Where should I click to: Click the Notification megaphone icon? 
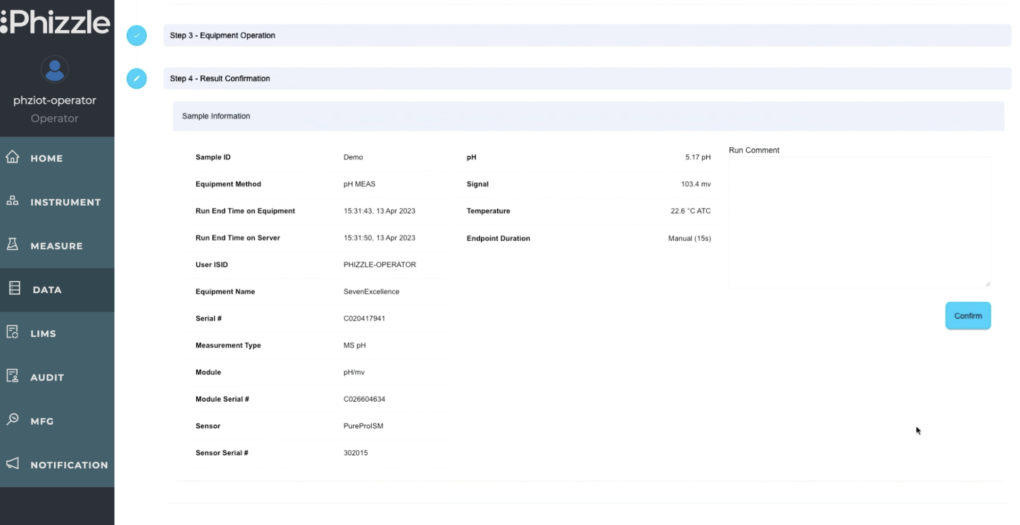click(x=13, y=464)
